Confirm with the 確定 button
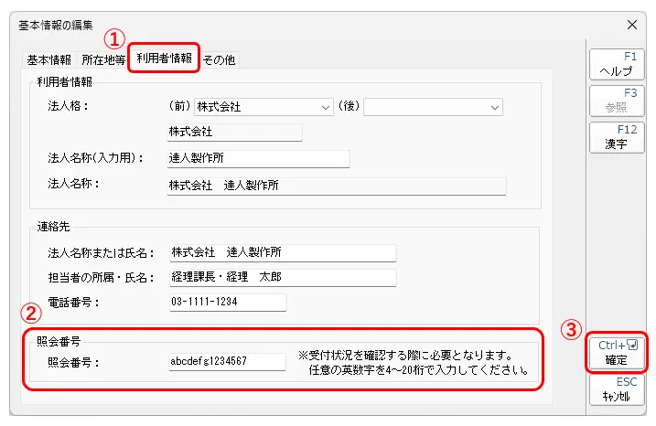Viewport: 656px width, 426px height. (616, 353)
